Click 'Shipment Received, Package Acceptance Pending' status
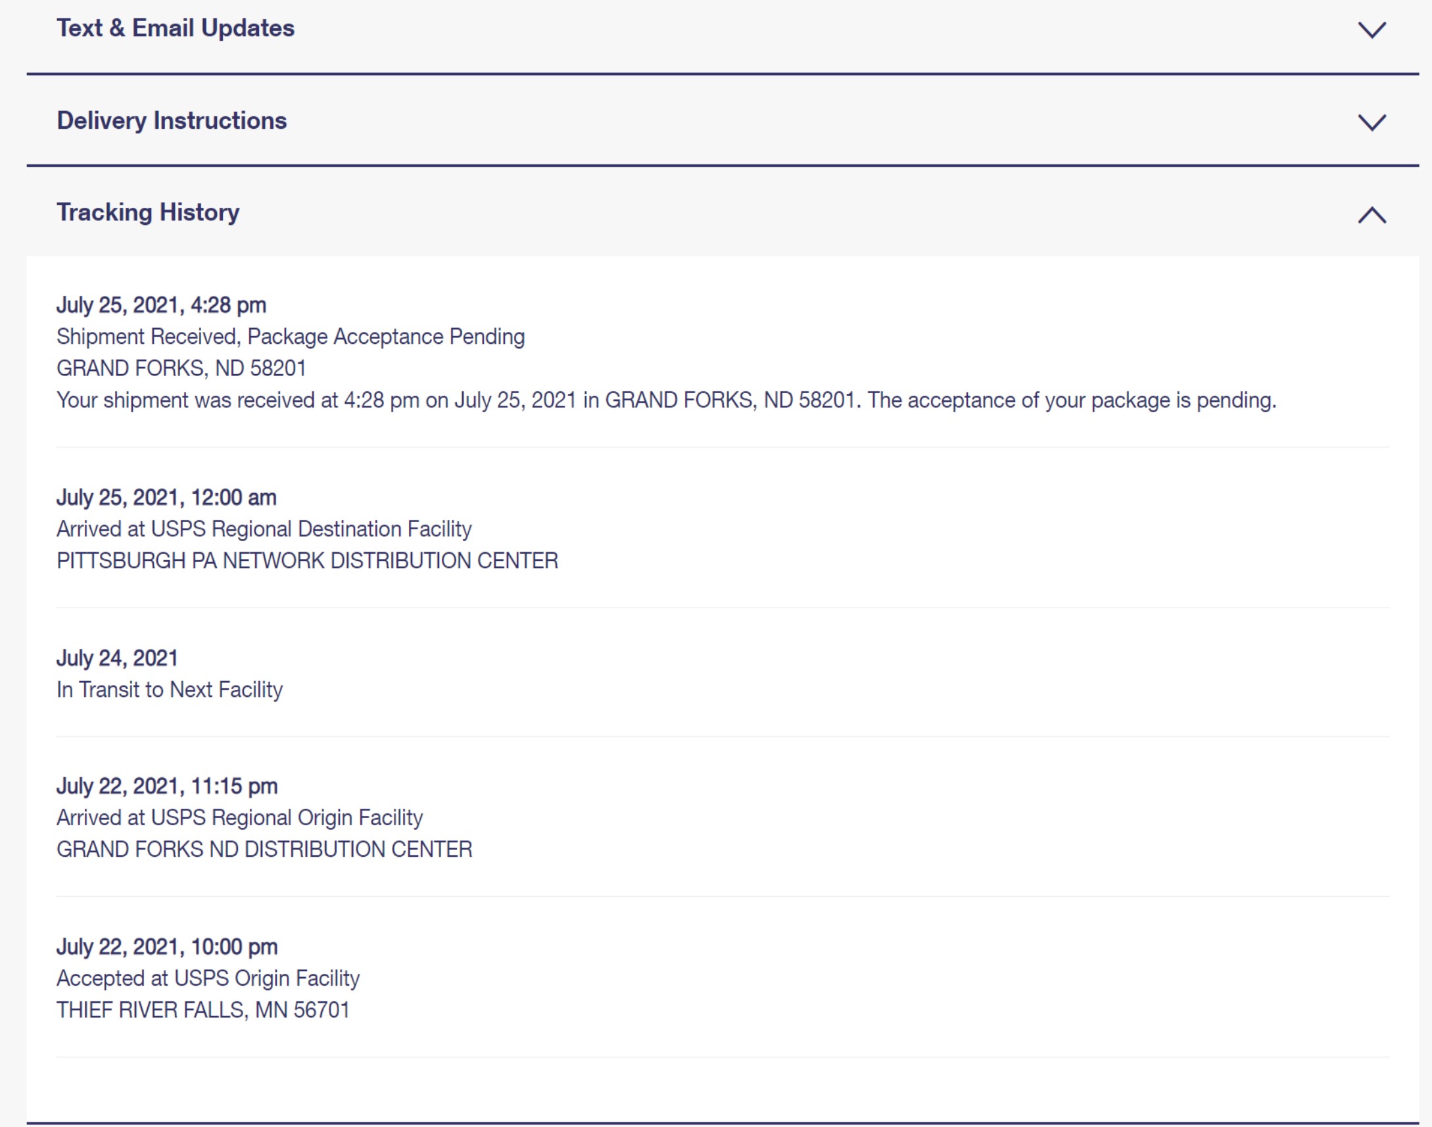Screen dimensions: 1432x1127 [291, 337]
